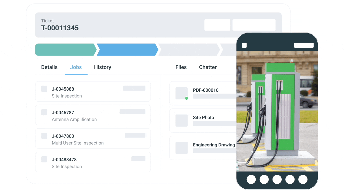Click the left action button in the ticket header
Screen dimensions: 344x193
tap(217, 25)
